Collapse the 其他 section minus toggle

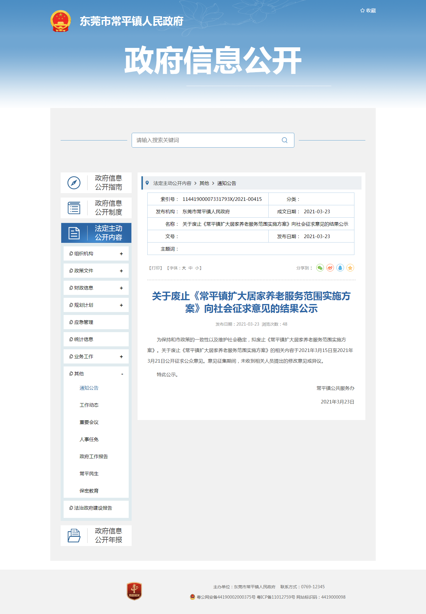pyautogui.click(x=122, y=374)
